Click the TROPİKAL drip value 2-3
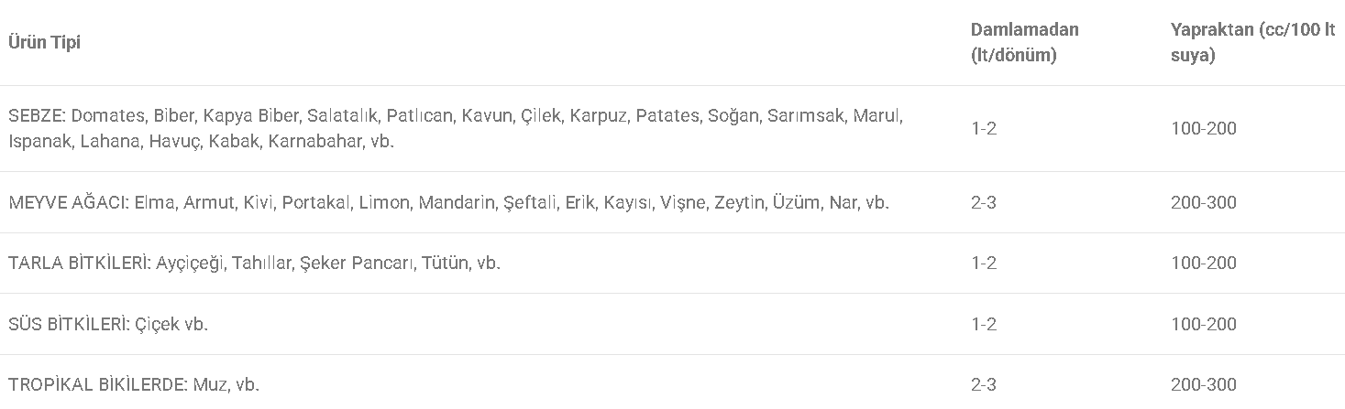This screenshot has width=1345, height=409. coord(984,384)
